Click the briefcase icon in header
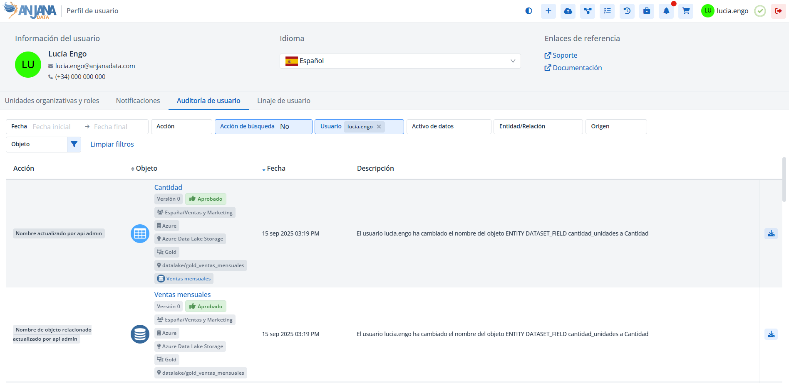This screenshot has width=789, height=383. (647, 11)
